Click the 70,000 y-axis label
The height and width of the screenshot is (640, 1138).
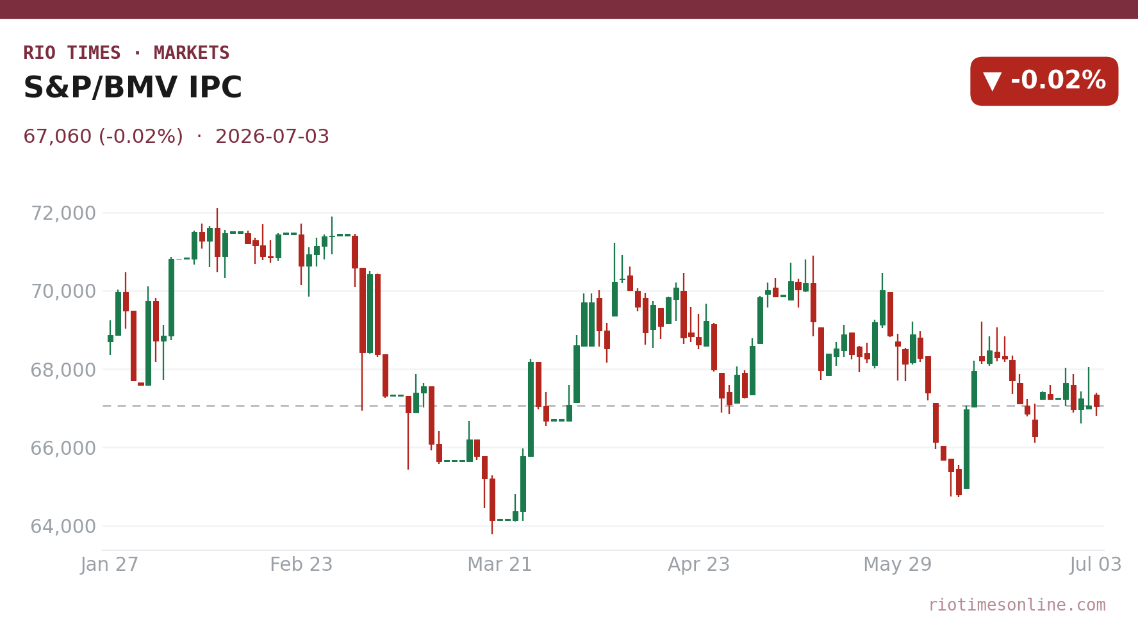click(63, 291)
